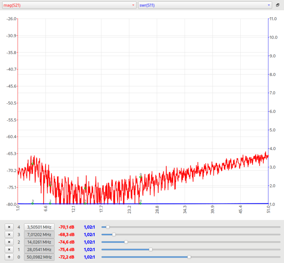
Task: Remove the 14,0261 MHz marker with ×
Action: 9,242
